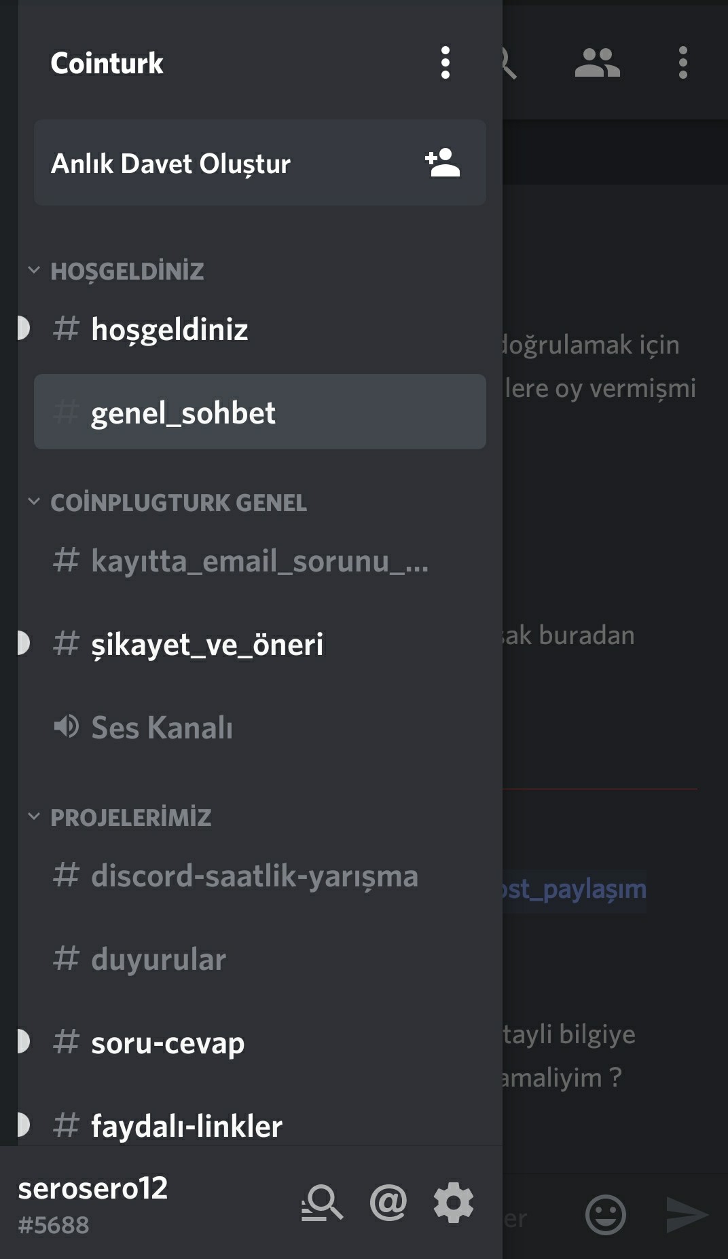Open the quick search icon near username
728x1259 pixels.
[322, 1203]
